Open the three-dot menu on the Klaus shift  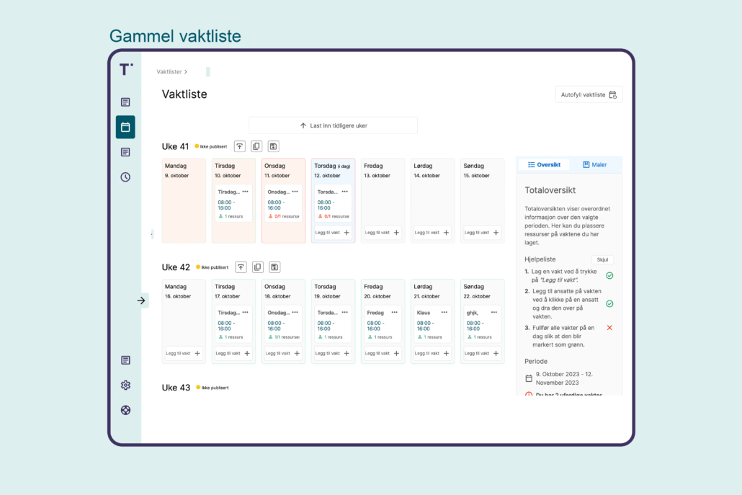444,312
